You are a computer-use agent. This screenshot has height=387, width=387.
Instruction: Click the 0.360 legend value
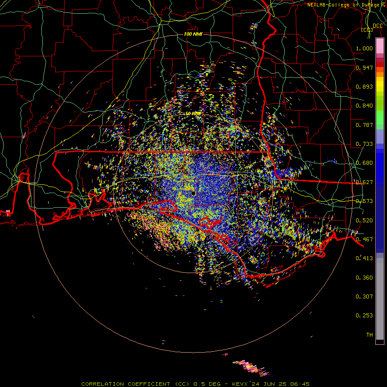(364, 278)
